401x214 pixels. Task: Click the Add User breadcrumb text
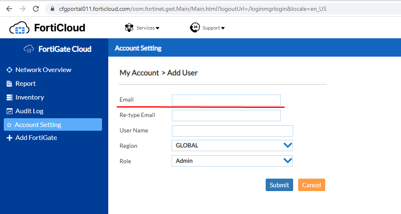(x=182, y=73)
